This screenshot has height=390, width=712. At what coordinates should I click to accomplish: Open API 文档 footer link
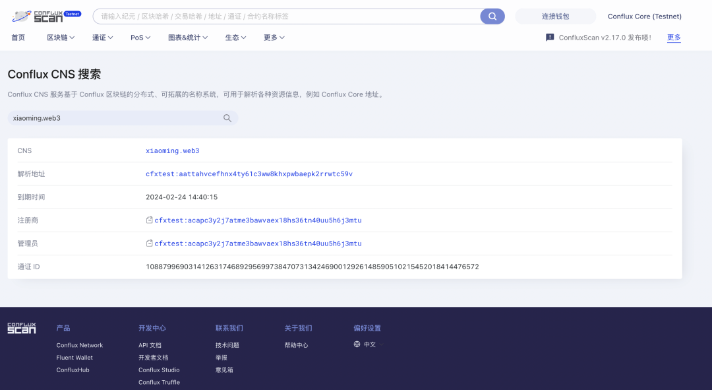[150, 345]
